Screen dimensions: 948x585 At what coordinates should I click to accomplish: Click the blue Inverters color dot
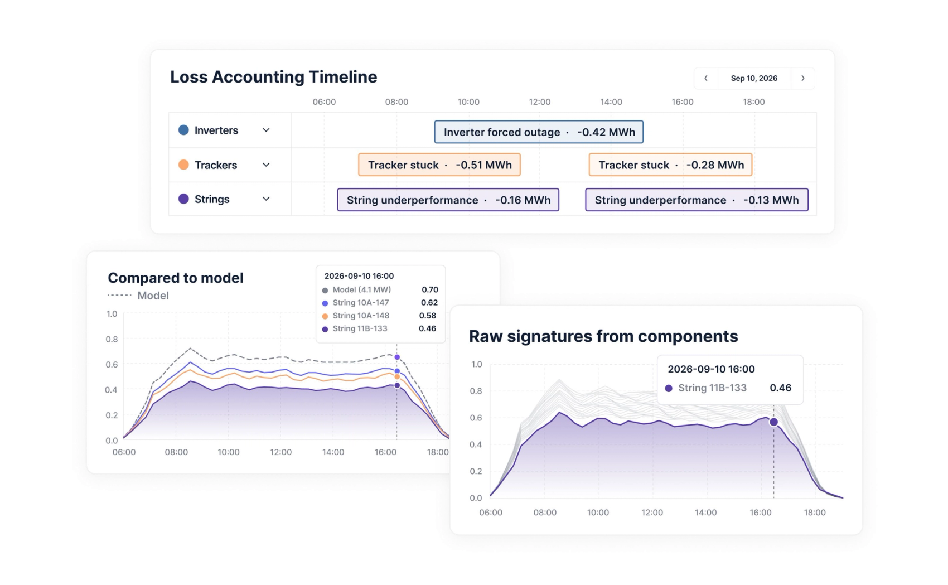point(183,130)
